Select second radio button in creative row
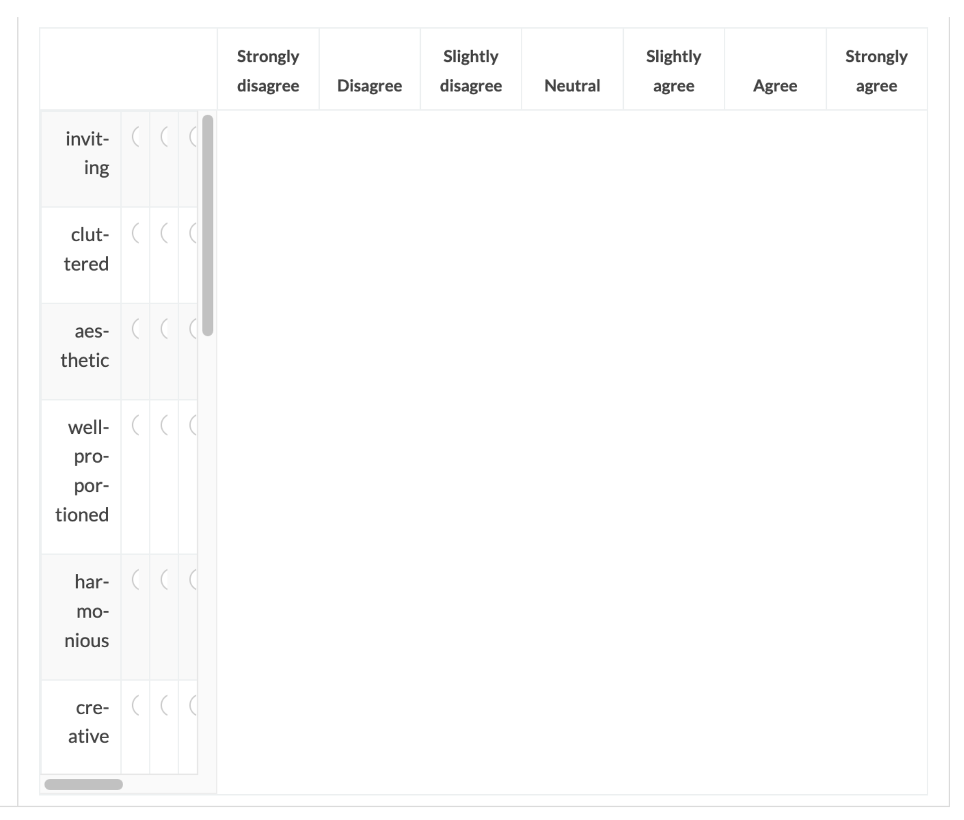The image size is (964, 820). pyautogui.click(x=165, y=705)
